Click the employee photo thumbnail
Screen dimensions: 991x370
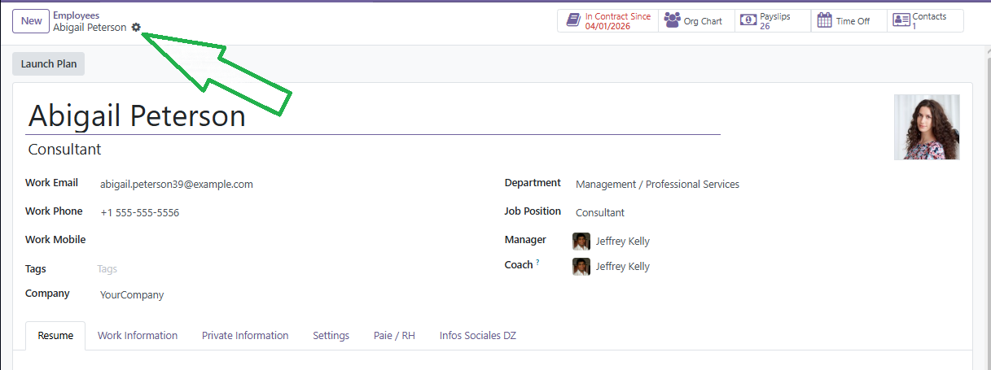pos(927,127)
